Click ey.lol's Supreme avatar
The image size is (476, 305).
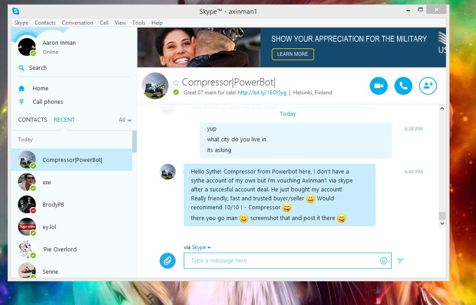pyautogui.click(x=27, y=227)
